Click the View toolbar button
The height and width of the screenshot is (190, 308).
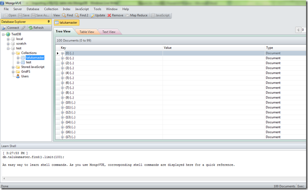pos(56,15)
